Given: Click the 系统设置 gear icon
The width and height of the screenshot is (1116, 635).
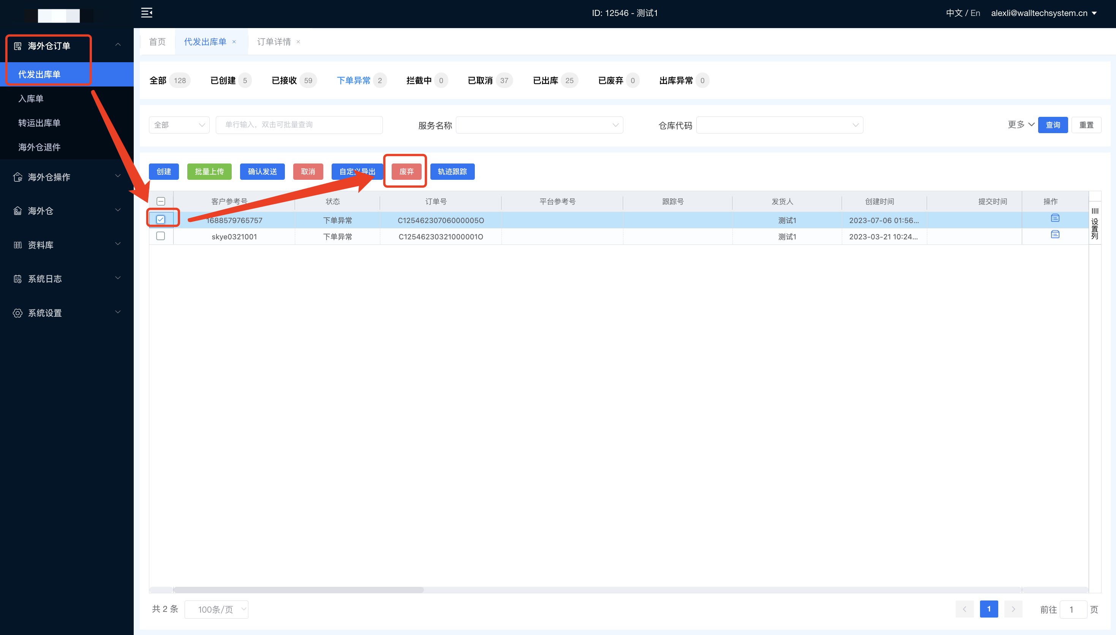Looking at the screenshot, I should pyautogui.click(x=17, y=313).
